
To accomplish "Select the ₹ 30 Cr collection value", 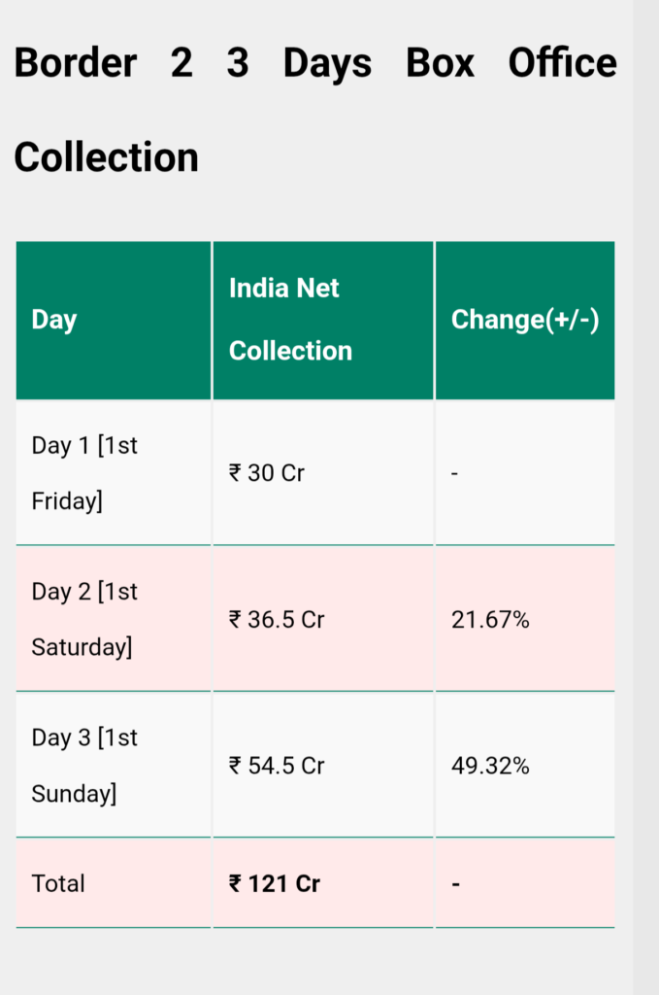I will [x=267, y=473].
